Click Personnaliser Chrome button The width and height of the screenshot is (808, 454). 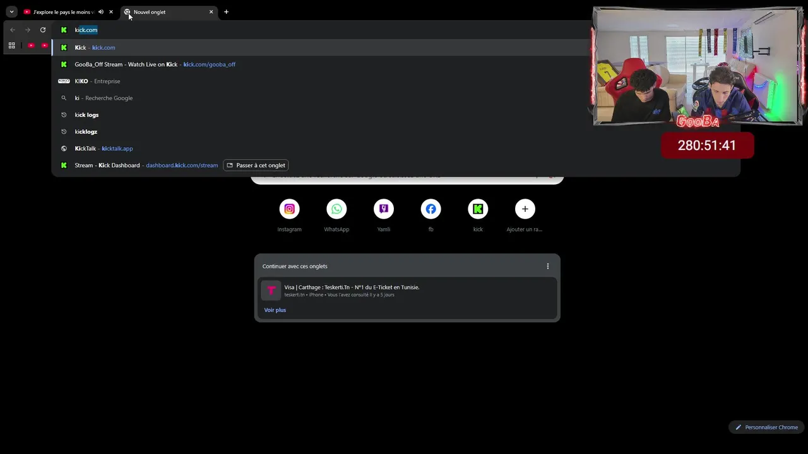[x=766, y=427]
